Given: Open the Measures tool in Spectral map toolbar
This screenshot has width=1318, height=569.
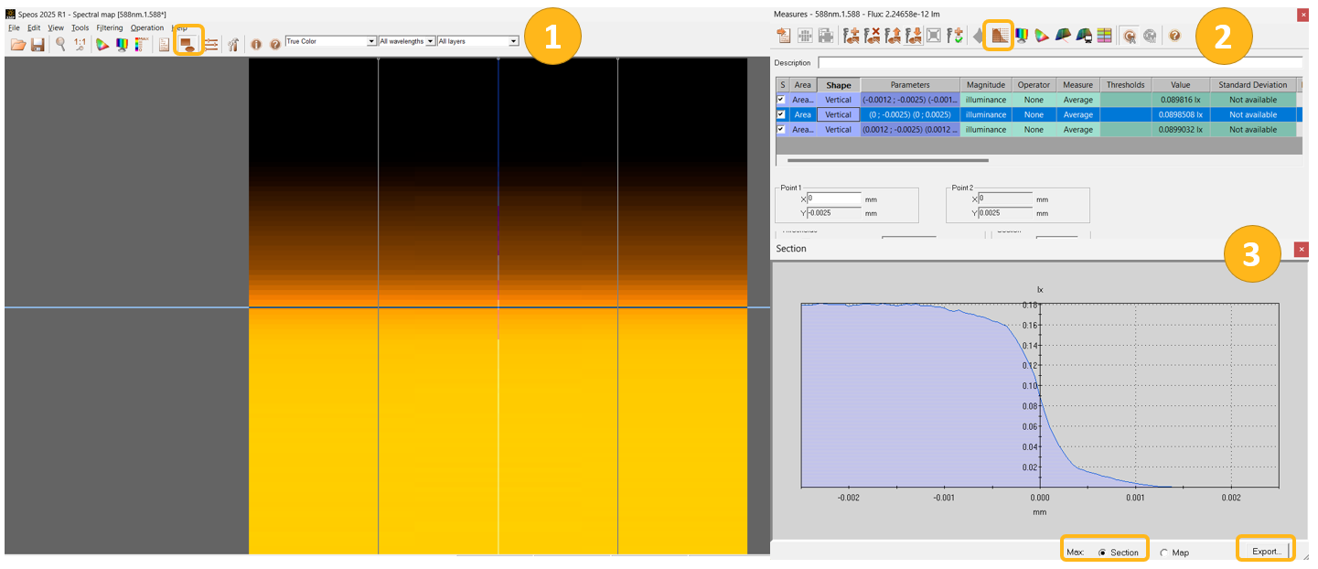Looking at the screenshot, I should tap(188, 44).
